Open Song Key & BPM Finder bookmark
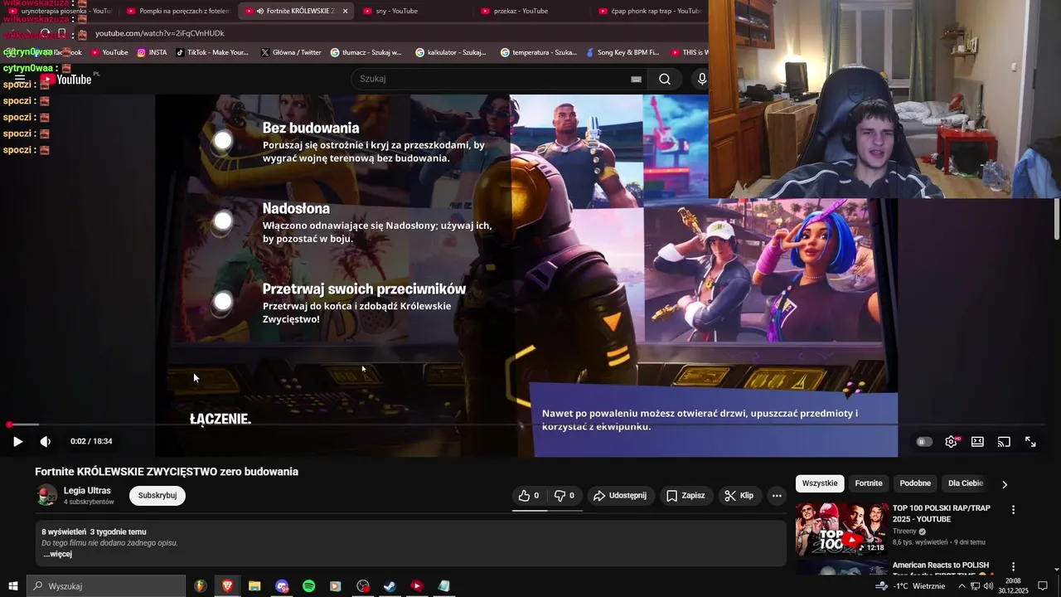This screenshot has height=597, width=1061. click(623, 52)
